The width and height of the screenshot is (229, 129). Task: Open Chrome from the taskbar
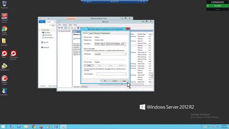click(x=34, y=126)
